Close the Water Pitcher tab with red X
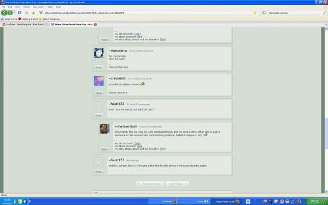Image resolution: width=328 pixels, height=205 pixels. 95,25
